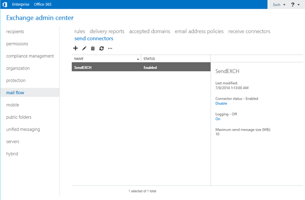The height and width of the screenshot is (200, 305).
Task: Click the Enterprise link in the top bar
Action: [x=21, y=4]
